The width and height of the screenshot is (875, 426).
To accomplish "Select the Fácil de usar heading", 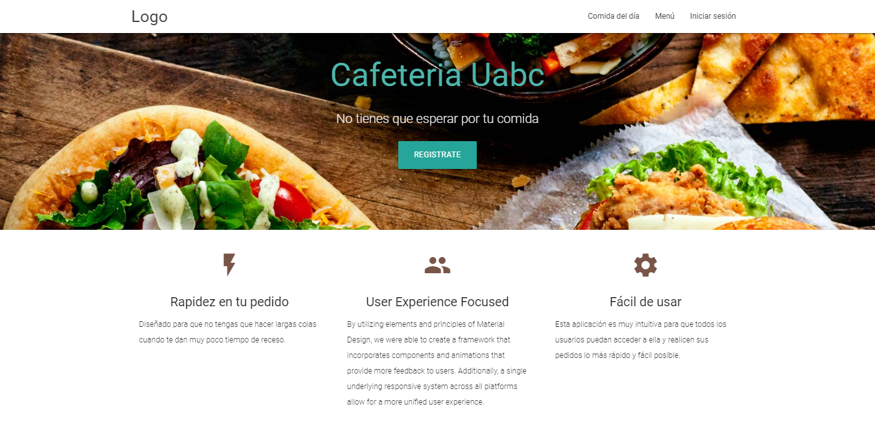I will pyautogui.click(x=645, y=302).
